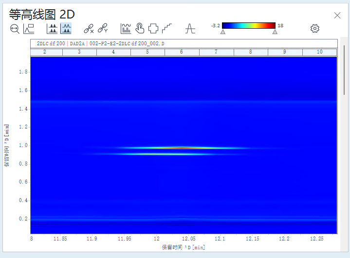This screenshot has height=258, width=350.
Task: Click the 保留时间 ²D [min] axis title
Action: pos(6,145)
